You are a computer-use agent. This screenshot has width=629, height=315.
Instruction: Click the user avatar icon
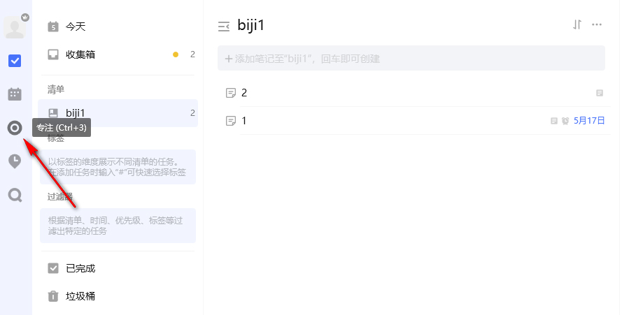click(15, 27)
